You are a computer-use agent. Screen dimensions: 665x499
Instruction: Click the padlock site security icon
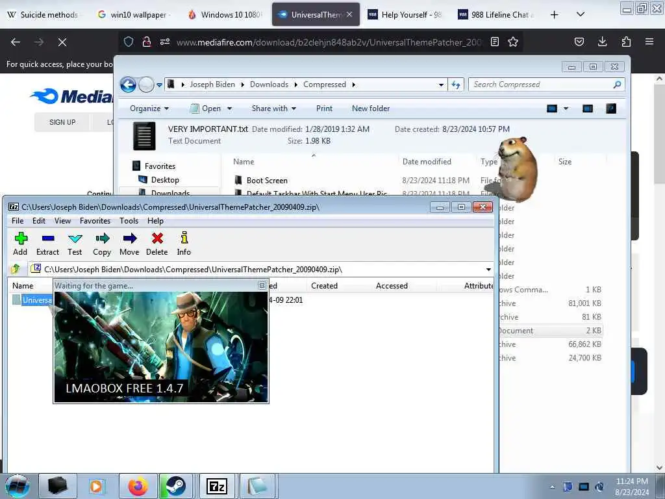click(147, 42)
